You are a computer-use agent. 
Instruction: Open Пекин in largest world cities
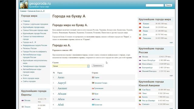click(145, 31)
